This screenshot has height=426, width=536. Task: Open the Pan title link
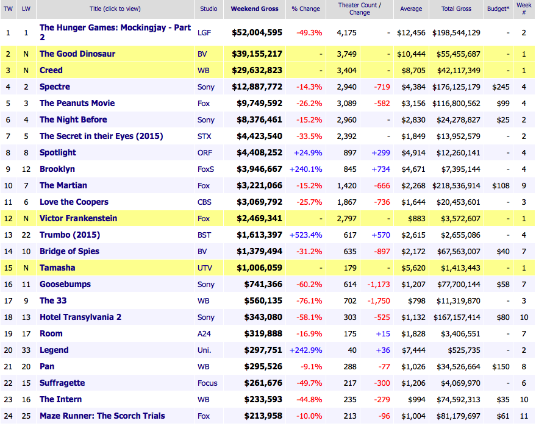47,366
